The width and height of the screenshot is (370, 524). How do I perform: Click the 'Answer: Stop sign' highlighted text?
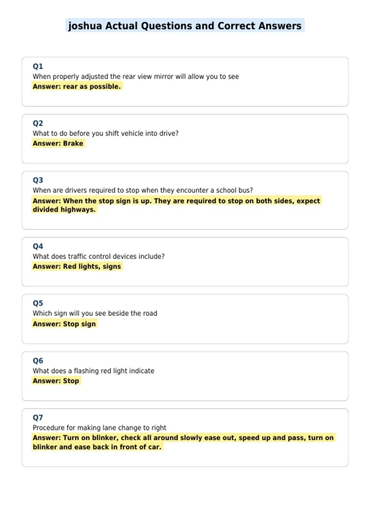tap(64, 324)
